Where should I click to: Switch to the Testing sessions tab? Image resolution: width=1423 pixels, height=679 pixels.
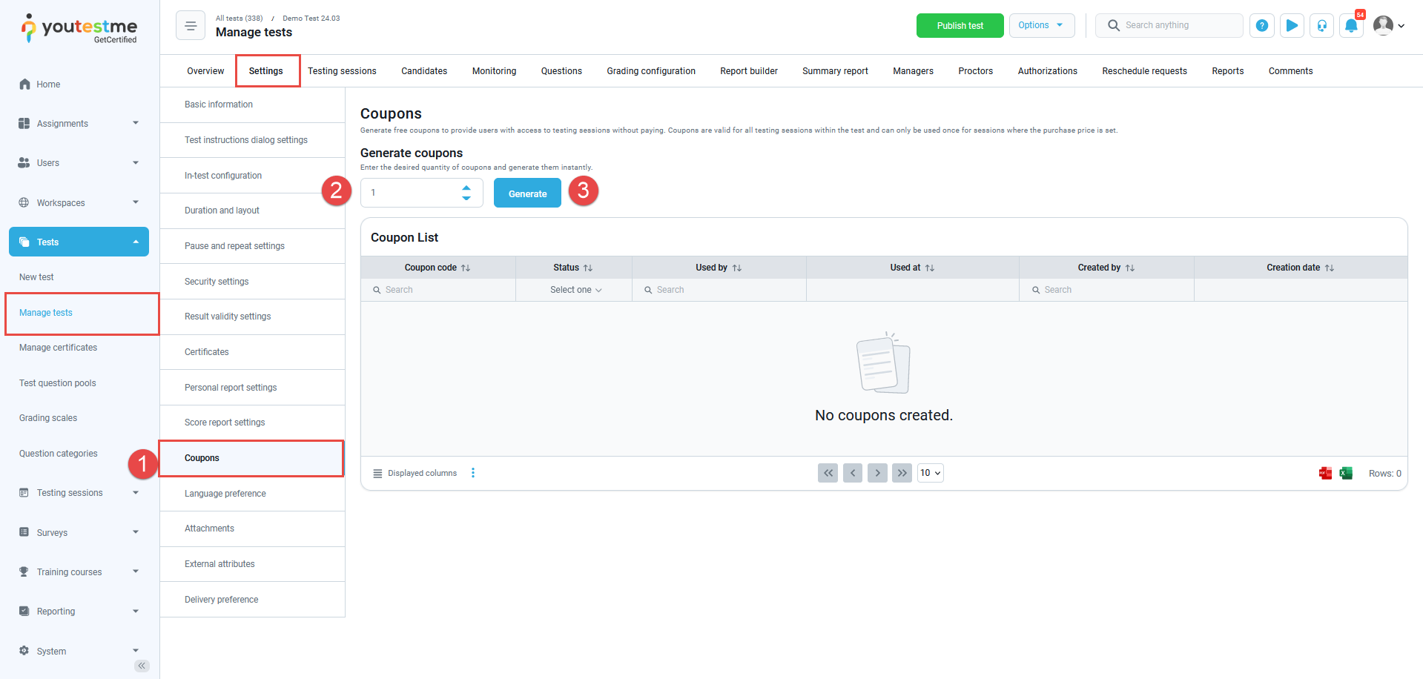coord(342,71)
